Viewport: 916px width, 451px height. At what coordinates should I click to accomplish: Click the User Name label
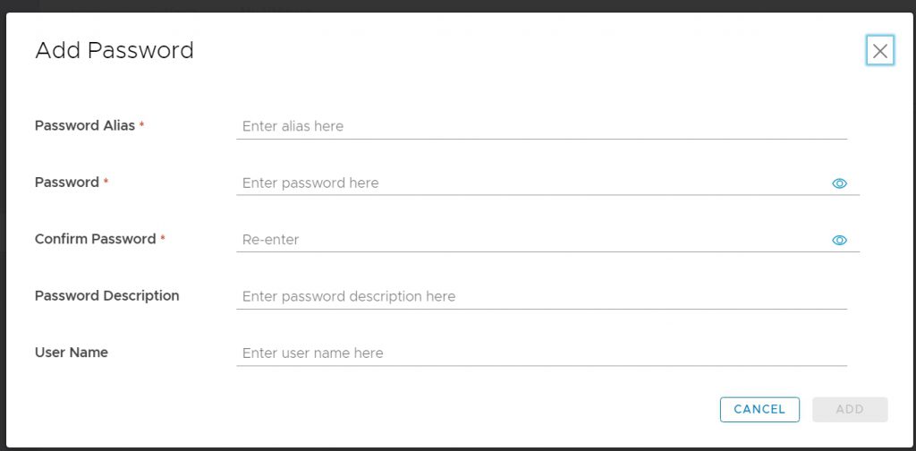click(72, 353)
